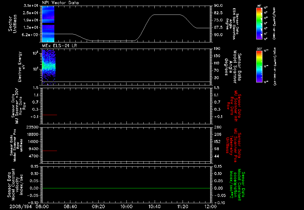This screenshot has height=210, width=304.
Task: Click the 'DEF' label above the color bar
Action: tap(259, 49)
